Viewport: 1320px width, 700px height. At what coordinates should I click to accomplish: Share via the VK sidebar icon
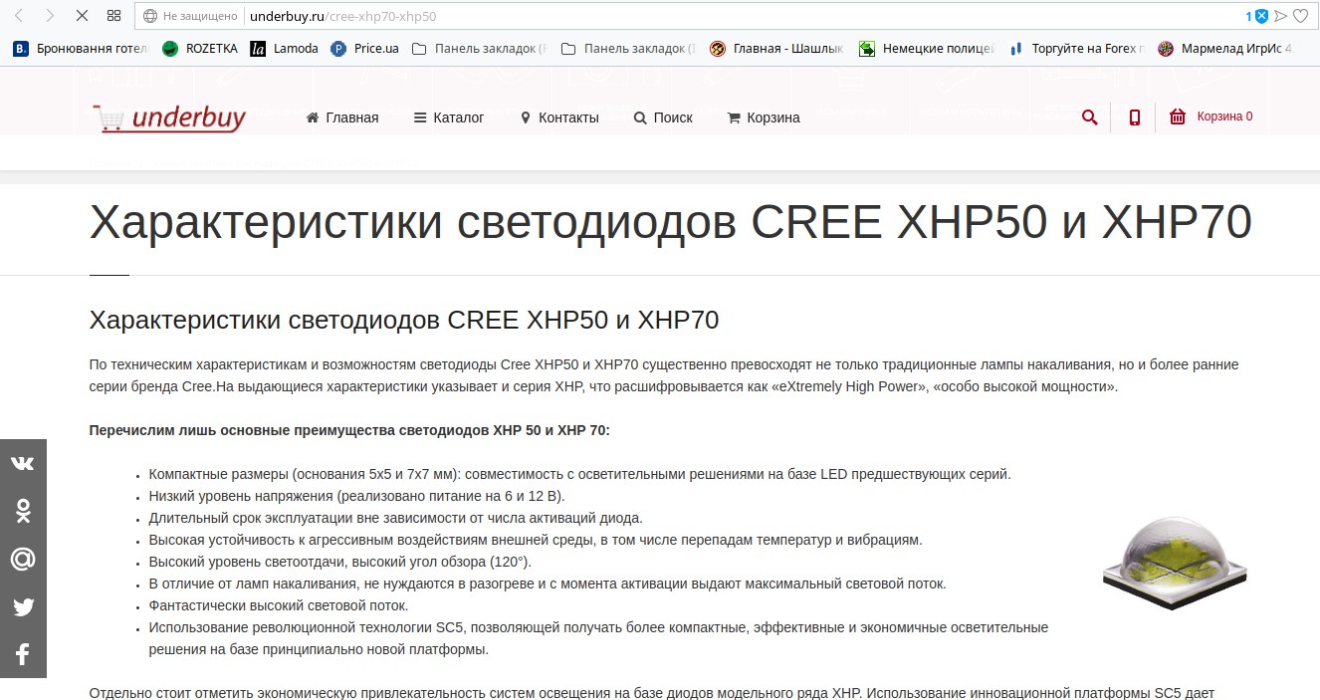click(23, 463)
